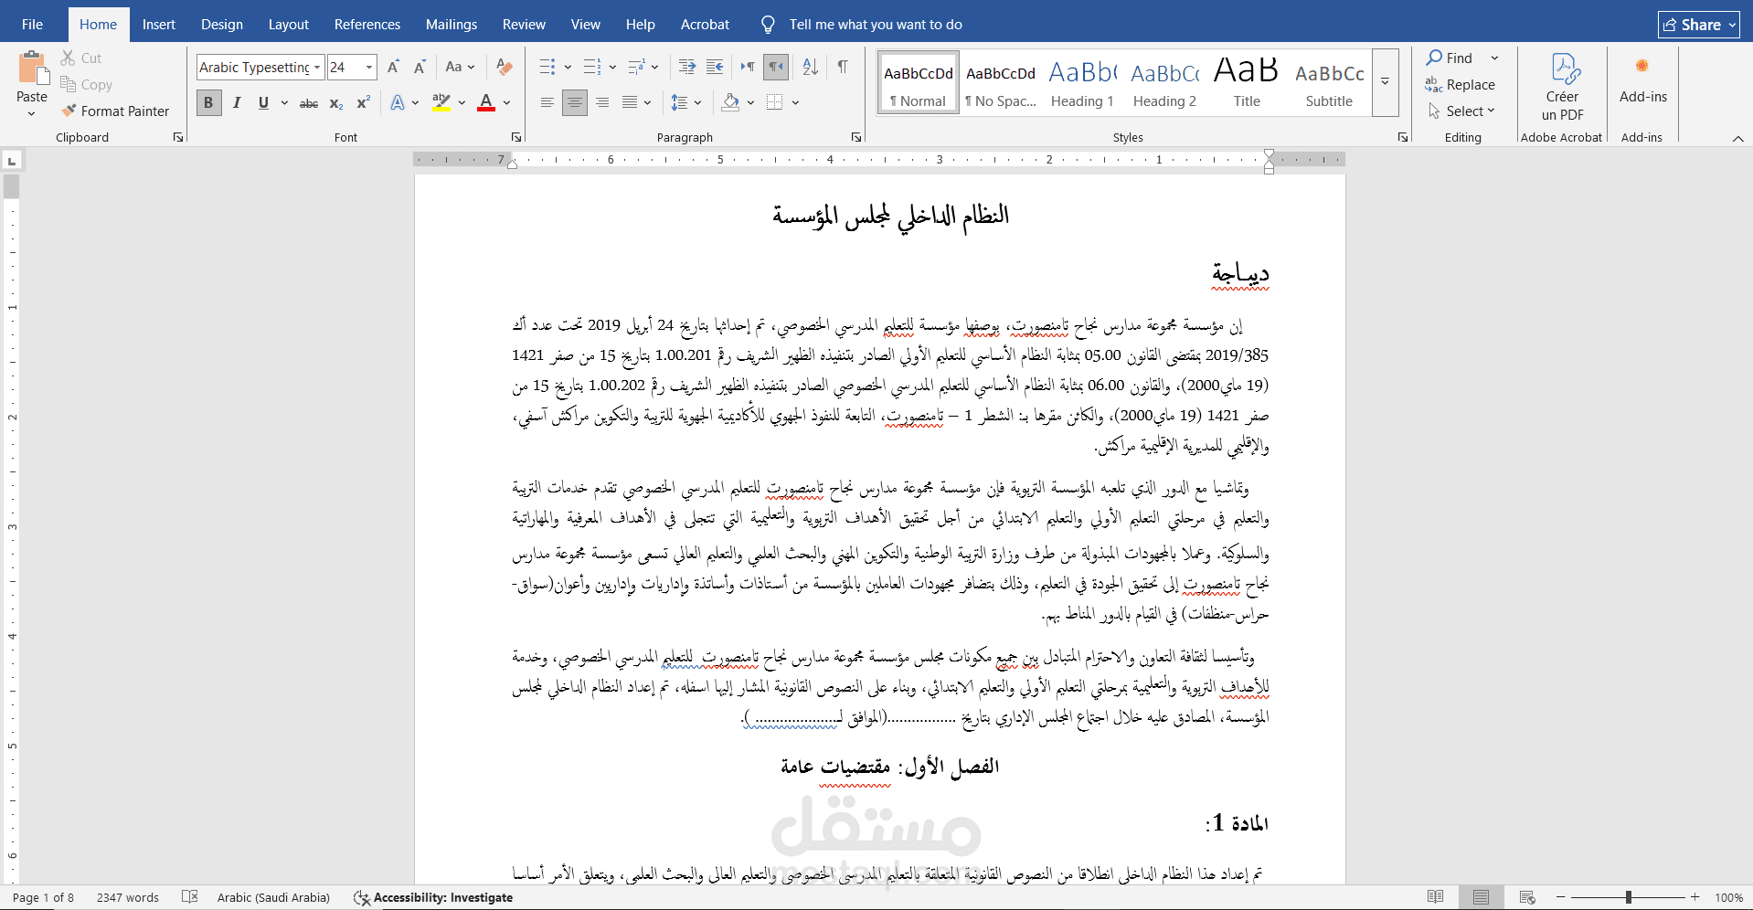Image resolution: width=1753 pixels, height=910 pixels.
Task: Apply yellow text highlight color
Action: coord(441,102)
